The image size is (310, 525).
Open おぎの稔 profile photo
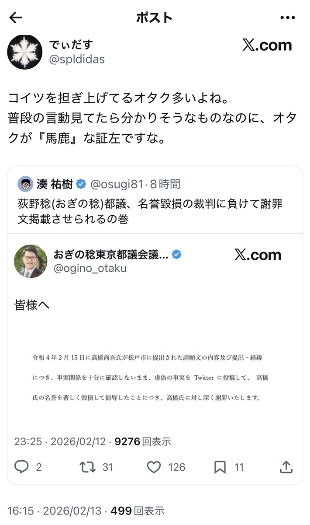click(31, 261)
